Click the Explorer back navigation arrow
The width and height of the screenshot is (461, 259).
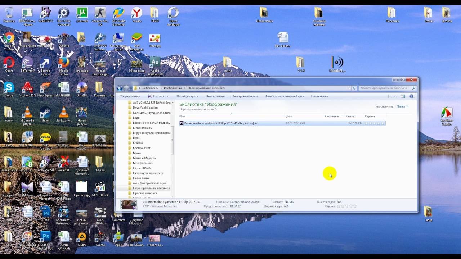120,88
